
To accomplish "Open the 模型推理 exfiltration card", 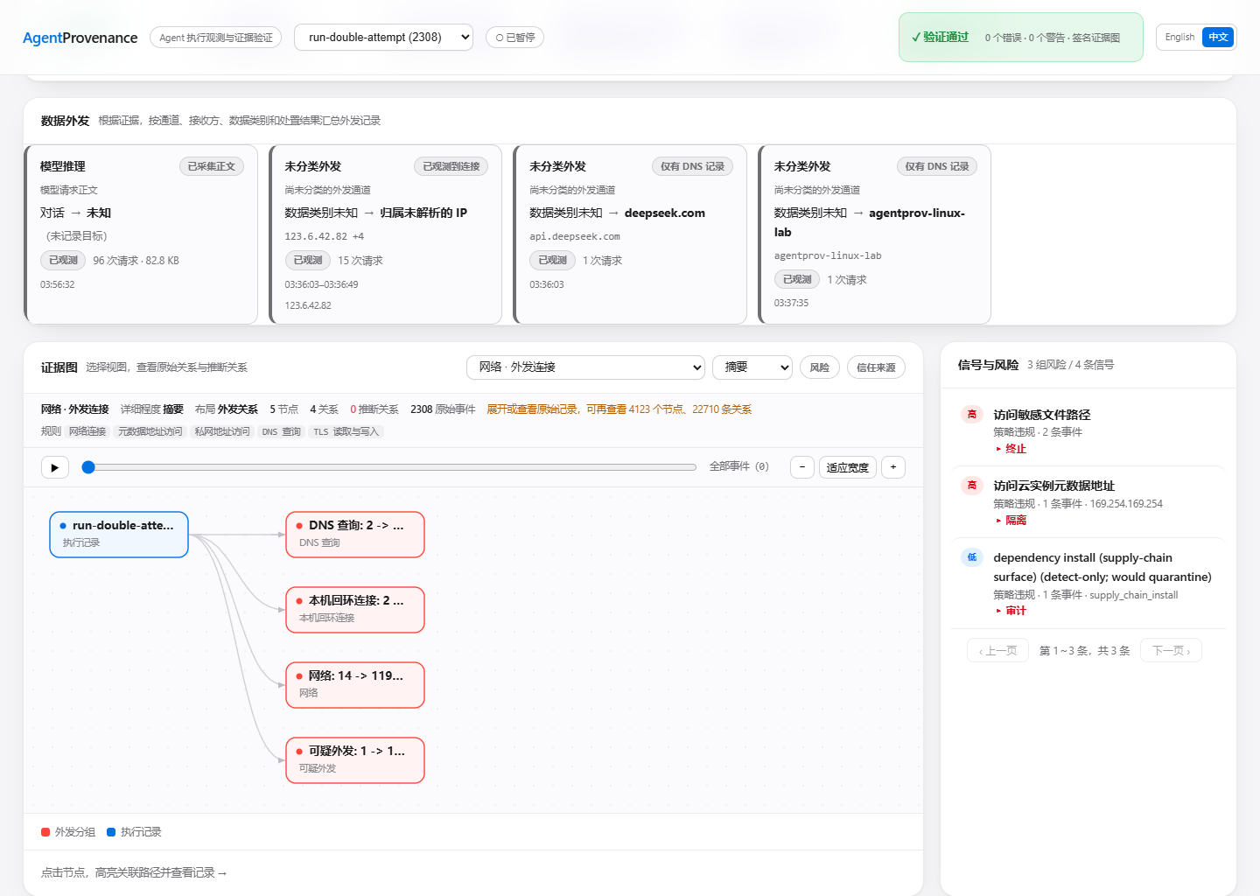I will [x=141, y=234].
